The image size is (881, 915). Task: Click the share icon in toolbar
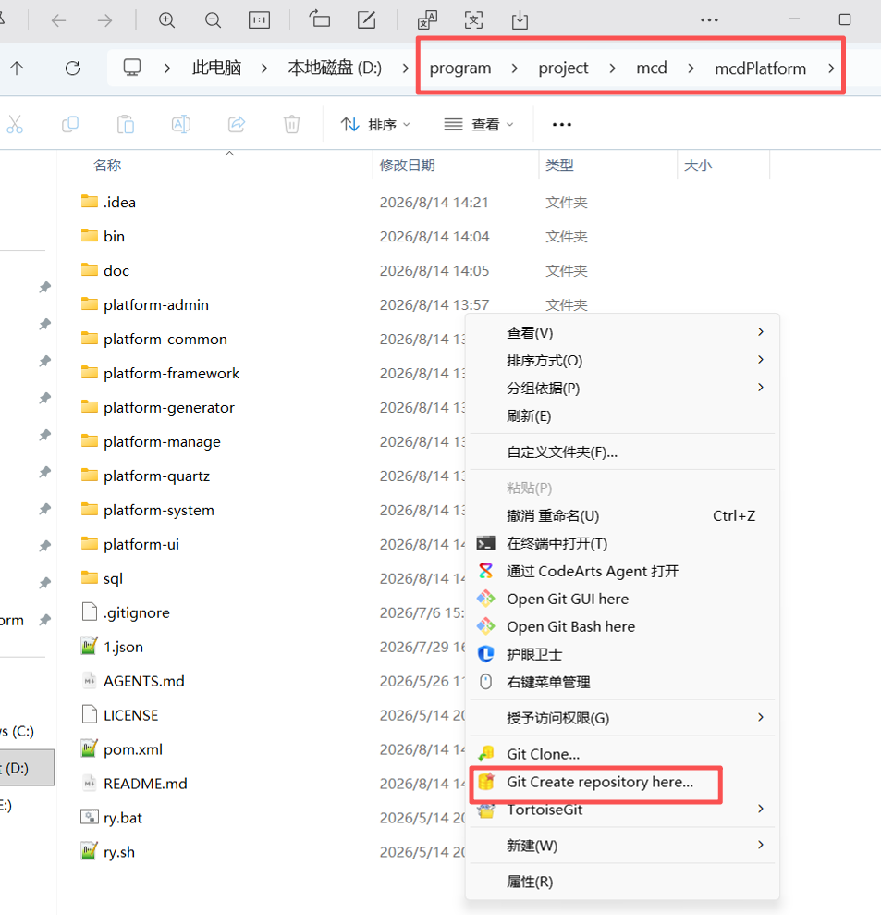(x=236, y=124)
